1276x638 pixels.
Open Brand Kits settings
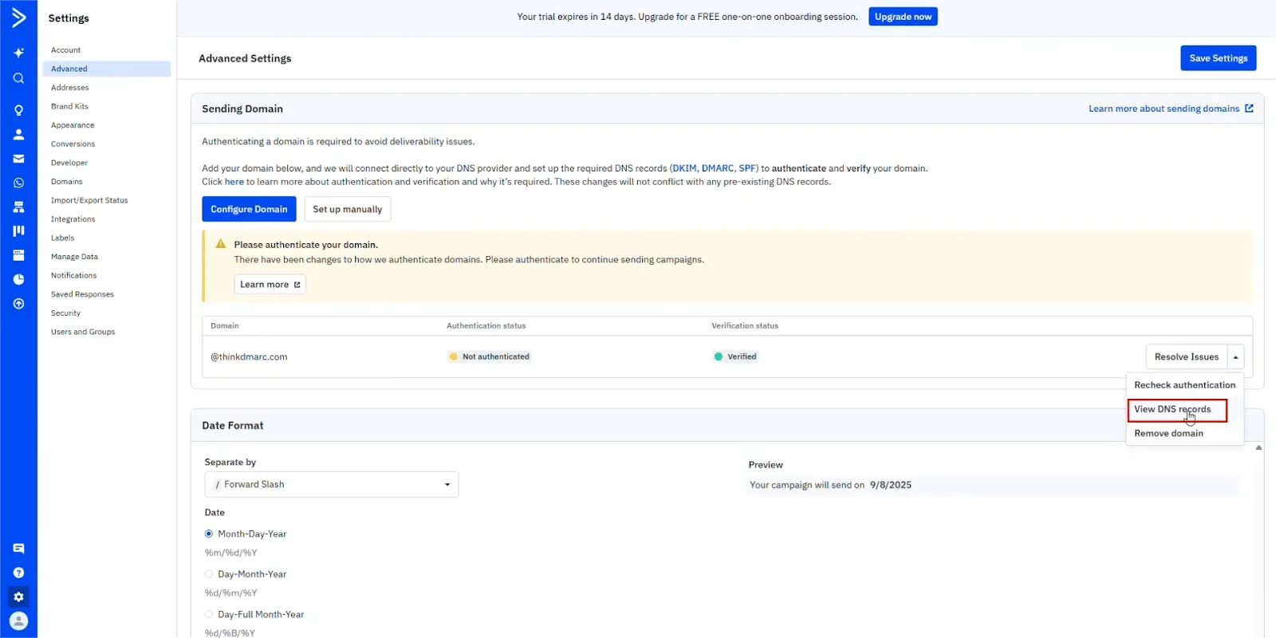(69, 106)
